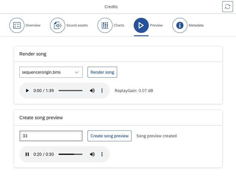Viewport: 236px width, 176px height.
Task: Expand the sequencerorigin.bms chart dropdown
Action: click(x=51, y=72)
